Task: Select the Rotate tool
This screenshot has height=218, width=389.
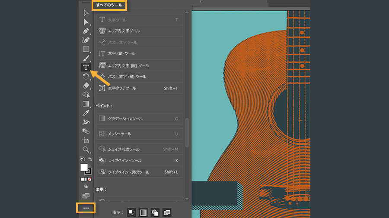Action: pos(86,76)
